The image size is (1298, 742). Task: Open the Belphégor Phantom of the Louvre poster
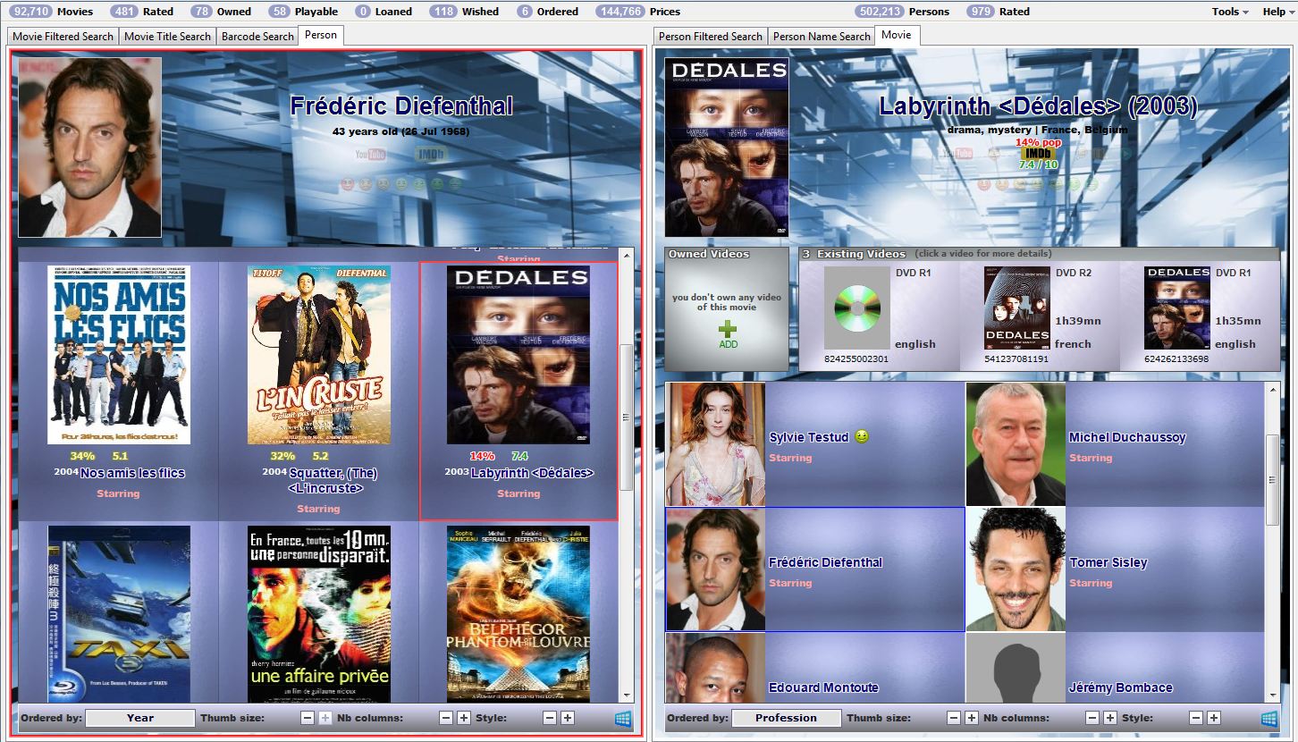(x=518, y=614)
